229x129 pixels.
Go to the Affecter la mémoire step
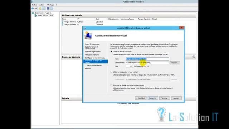(x=92, y=55)
